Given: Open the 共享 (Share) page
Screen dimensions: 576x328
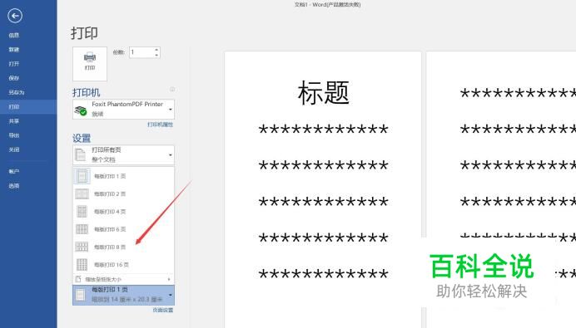Looking at the screenshot, I should coord(14,121).
